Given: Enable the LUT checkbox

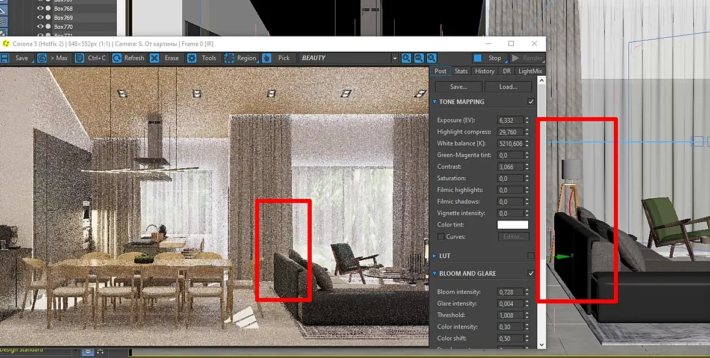Looking at the screenshot, I should (x=531, y=255).
